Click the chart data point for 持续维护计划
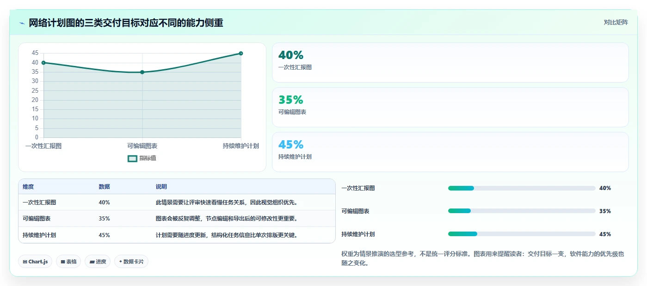The width and height of the screenshot is (647, 286). pyautogui.click(x=241, y=54)
